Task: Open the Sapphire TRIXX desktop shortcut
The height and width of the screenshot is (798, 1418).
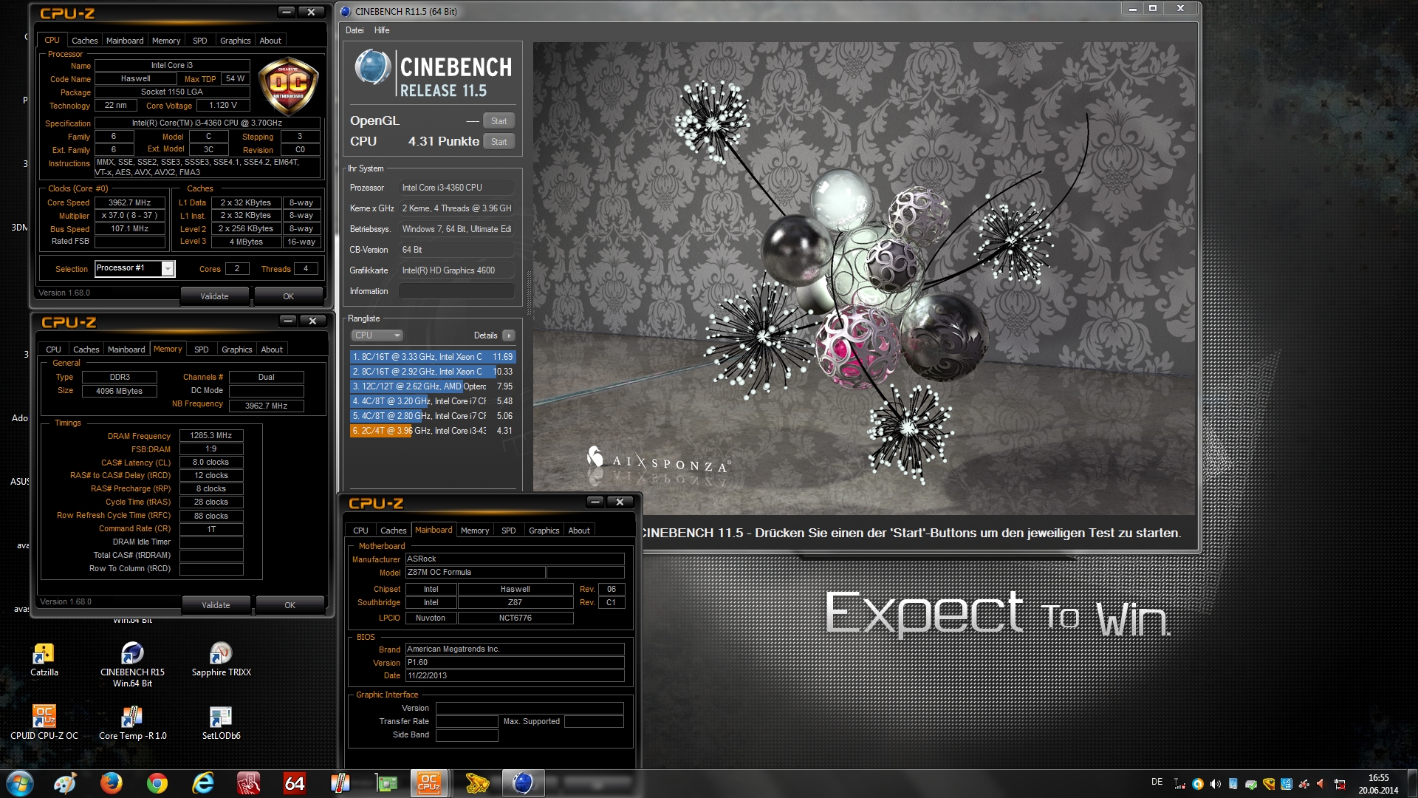Action: pyautogui.click(x=221, y=659)
